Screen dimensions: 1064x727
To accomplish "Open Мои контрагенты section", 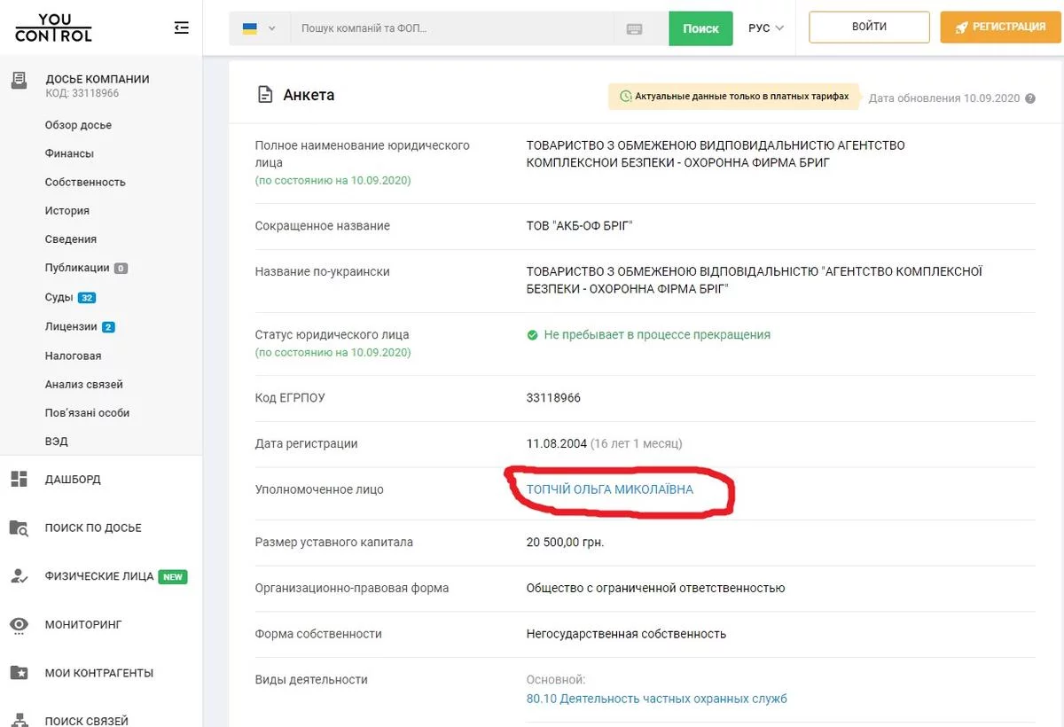I will tap(99, 673).
